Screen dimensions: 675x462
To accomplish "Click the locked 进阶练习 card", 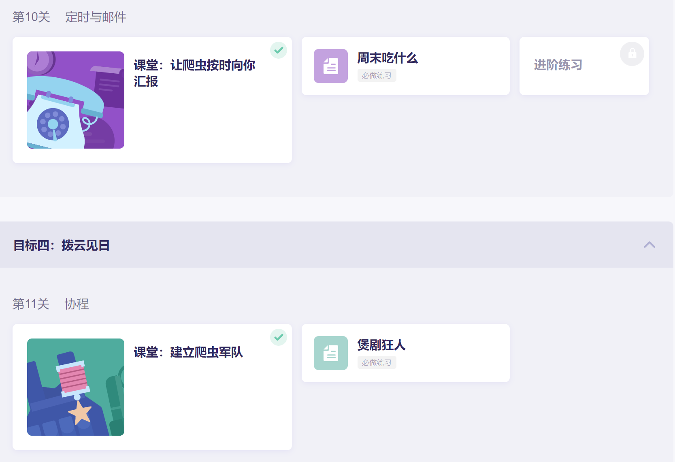I will 584,66.
